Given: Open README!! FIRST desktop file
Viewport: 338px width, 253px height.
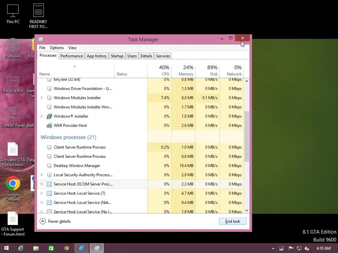Looking at the screenshot, I should click(38, 16).
